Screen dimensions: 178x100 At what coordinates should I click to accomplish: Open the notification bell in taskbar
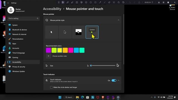pos(175,97)
